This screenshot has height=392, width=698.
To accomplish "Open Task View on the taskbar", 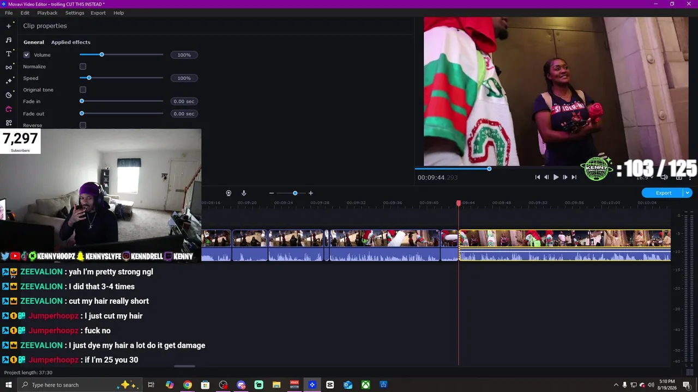I will point(151,385).
